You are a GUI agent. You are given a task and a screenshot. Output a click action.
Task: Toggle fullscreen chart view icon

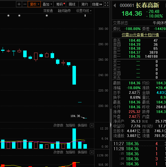pos(106,4)
